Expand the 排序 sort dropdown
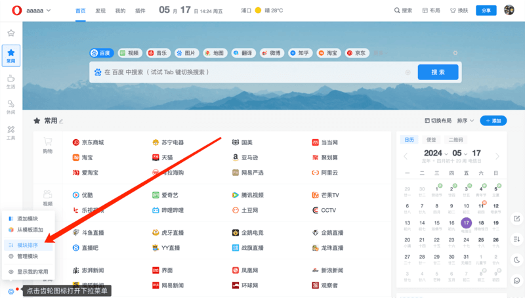This screenshot has height=298, width=525. (465, 121)
